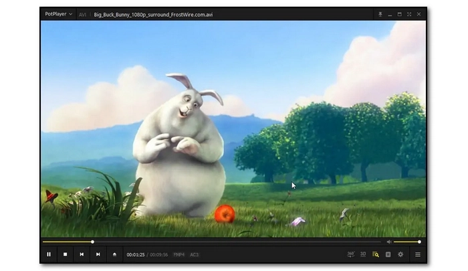Viewport: 468px width, 271px height.
Task: Click the elapsed time 00:01:25
Action: click(x=136, y=254)
